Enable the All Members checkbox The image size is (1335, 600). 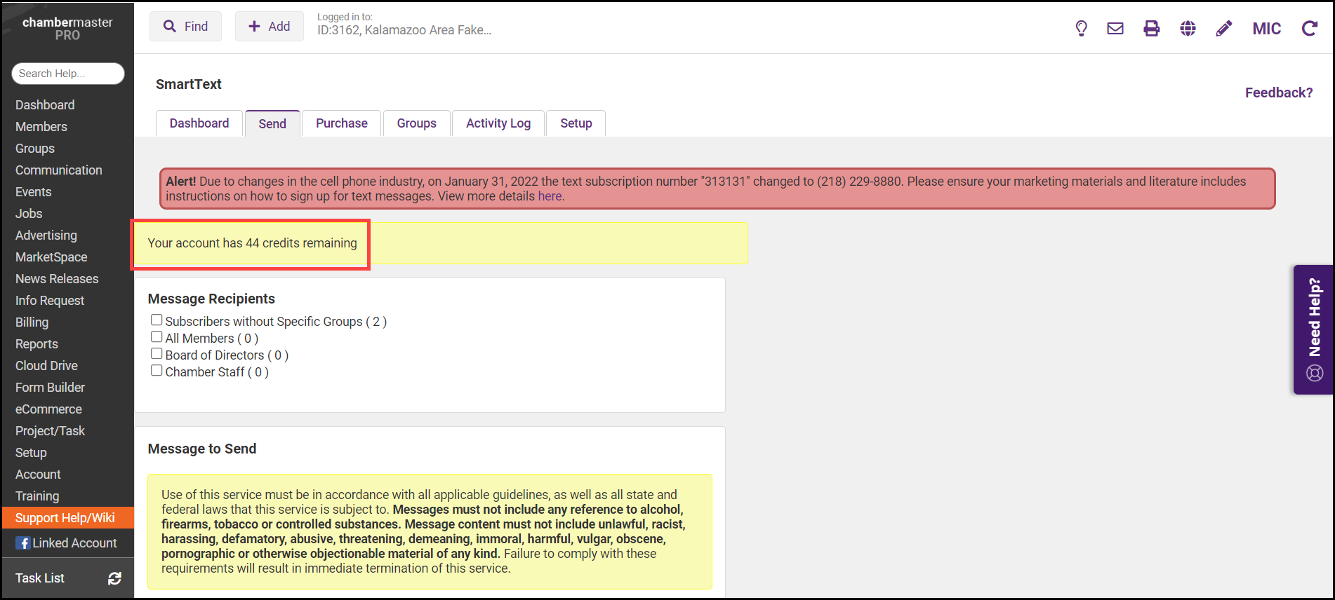pos(157,337)
